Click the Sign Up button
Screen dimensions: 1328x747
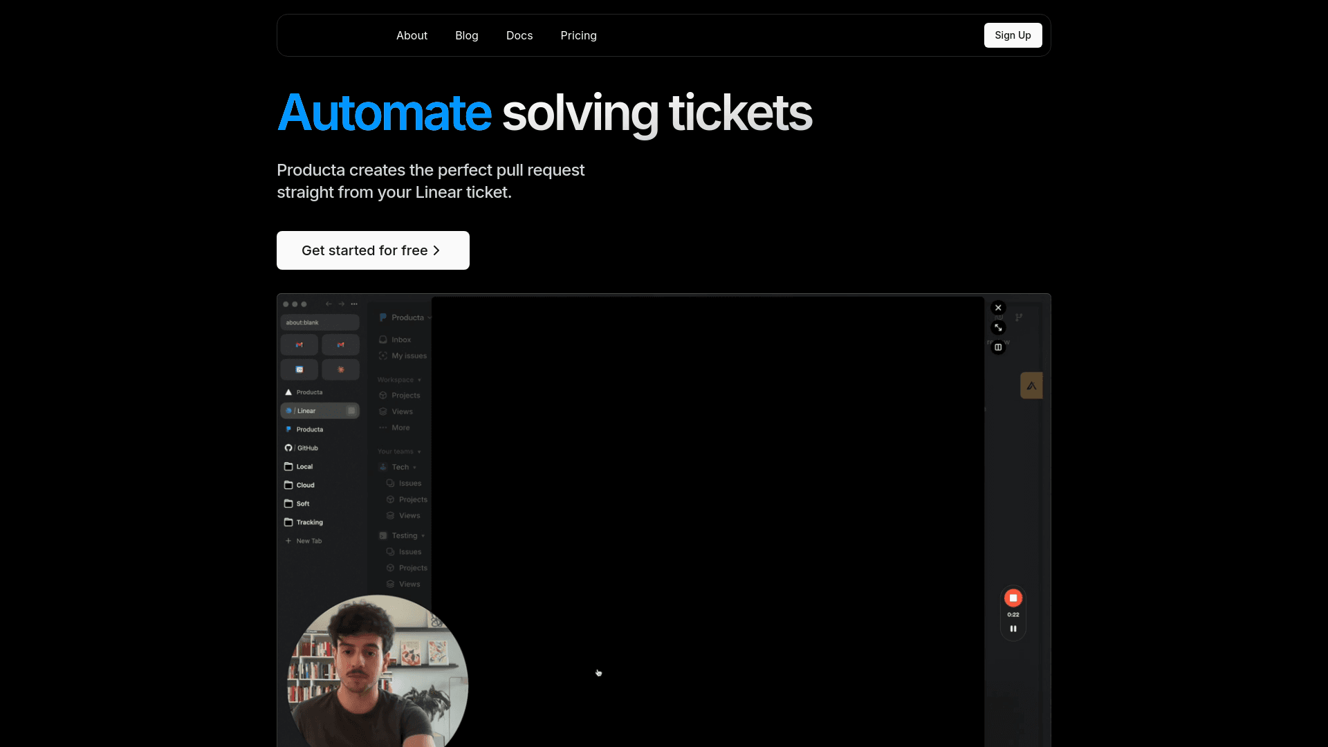(1013, 35)
